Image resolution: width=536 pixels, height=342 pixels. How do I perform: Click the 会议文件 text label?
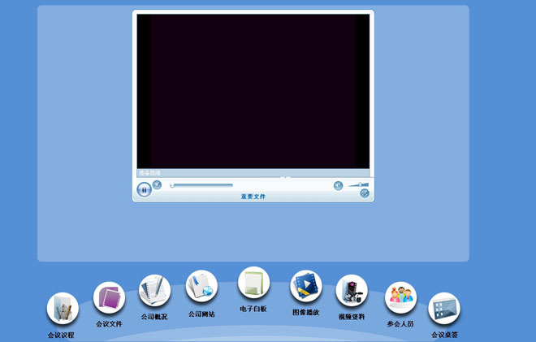click(109, 323)
